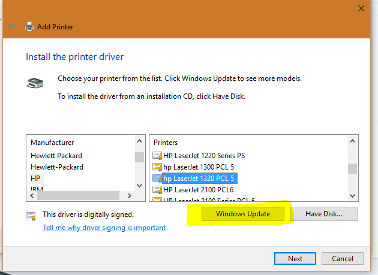Screen dimensions: 378x275
Task: Select HP LaserJet 1220 Series PS printer
Action: point(204,156)
